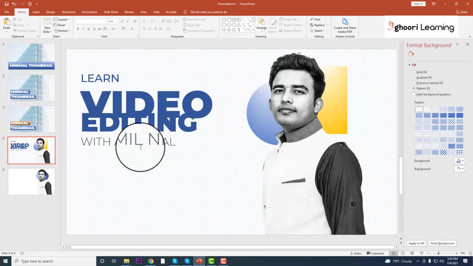The width and height of the screenshot is (473, 266).
Task: Click the Start From Beginning quick access icon
Action: click(30, 4)
